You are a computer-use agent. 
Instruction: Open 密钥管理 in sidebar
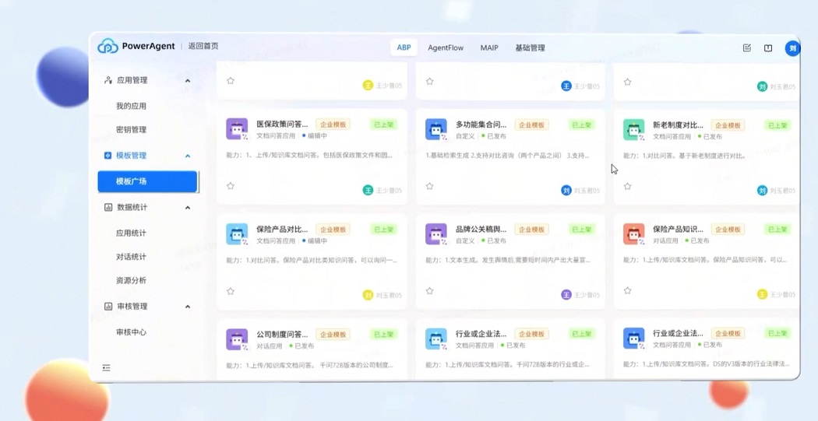pos(131,129)
